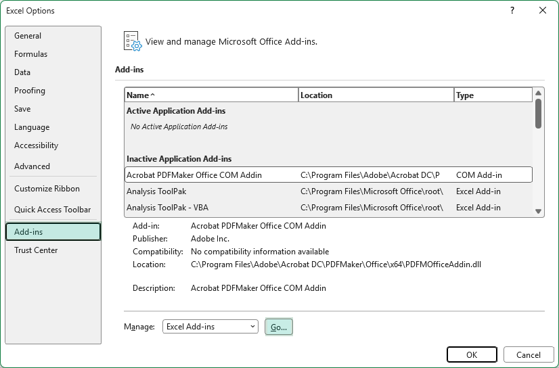Viewport: 559px width, 368px height.
Task: Close the Excel Options dialog
Action: [543, 10]
